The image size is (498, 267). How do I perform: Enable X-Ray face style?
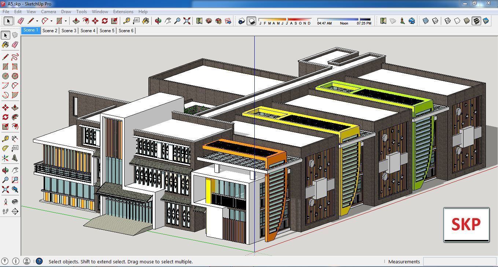tap(426, 21)
